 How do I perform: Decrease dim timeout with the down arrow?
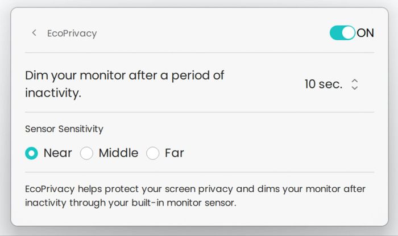point(355,87)
